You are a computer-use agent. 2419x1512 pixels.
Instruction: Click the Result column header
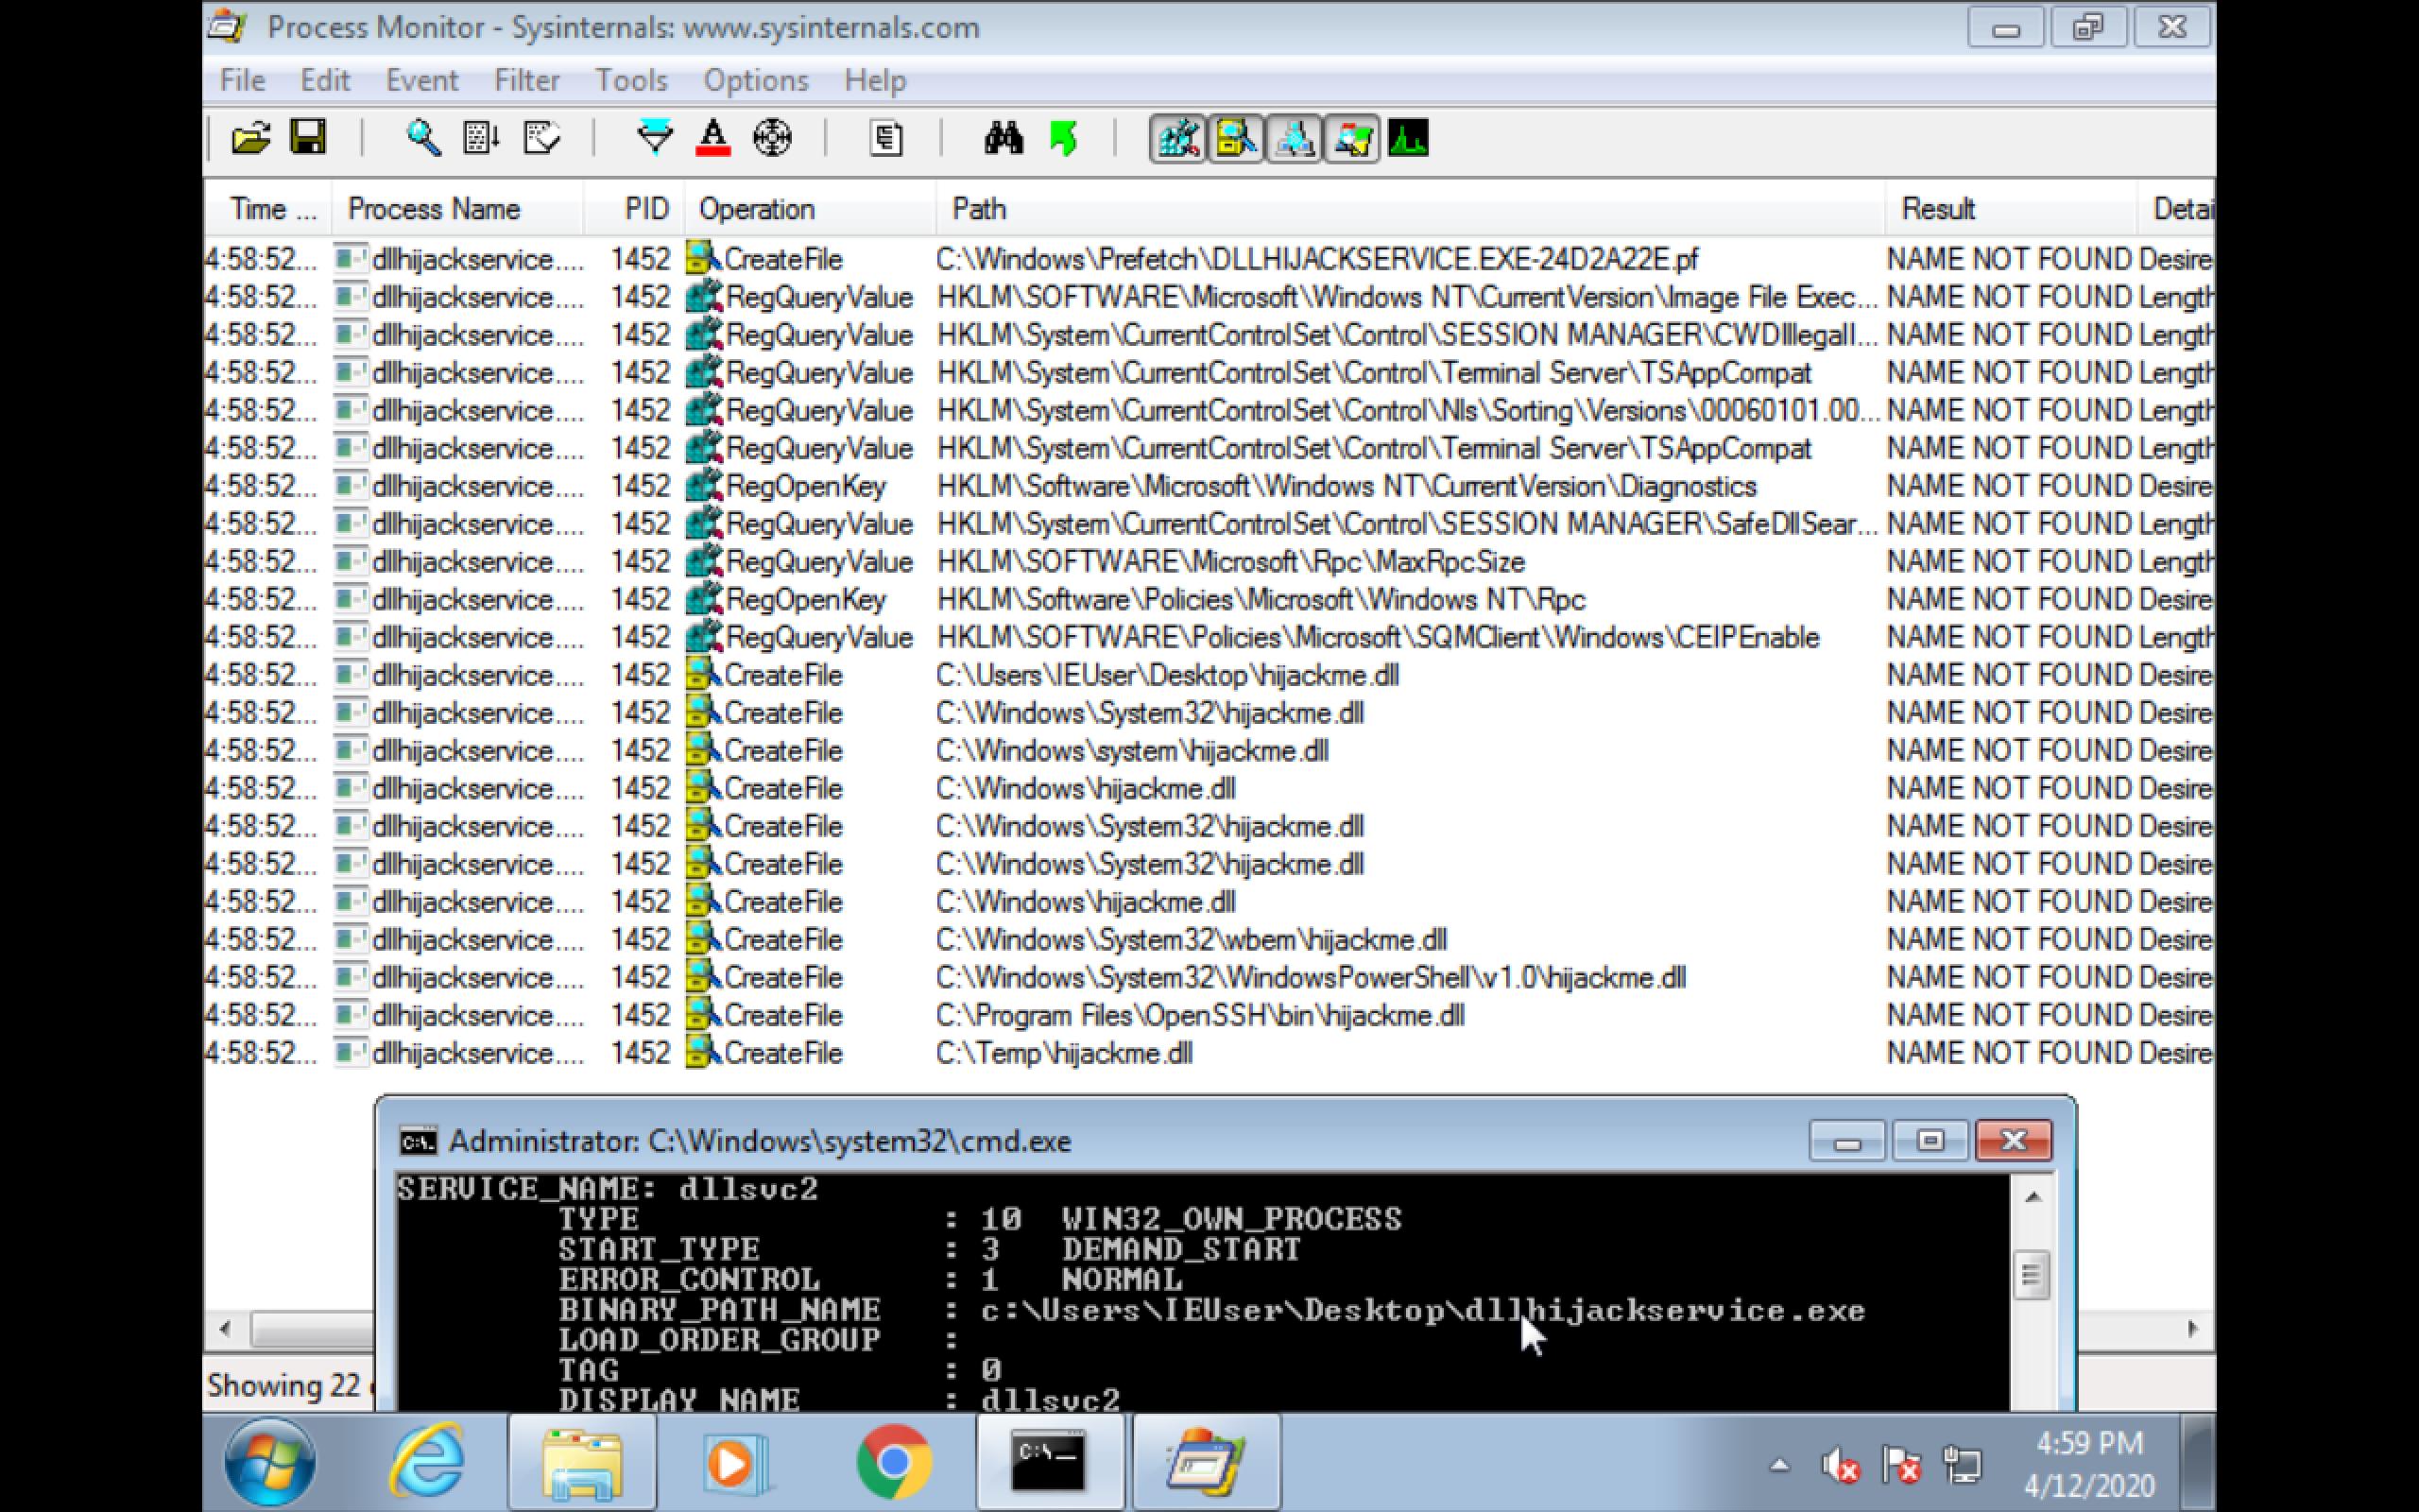[2011, 209]
